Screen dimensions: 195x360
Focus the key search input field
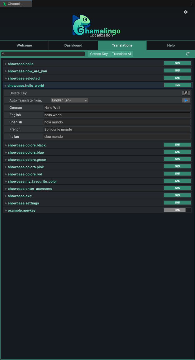45,54
